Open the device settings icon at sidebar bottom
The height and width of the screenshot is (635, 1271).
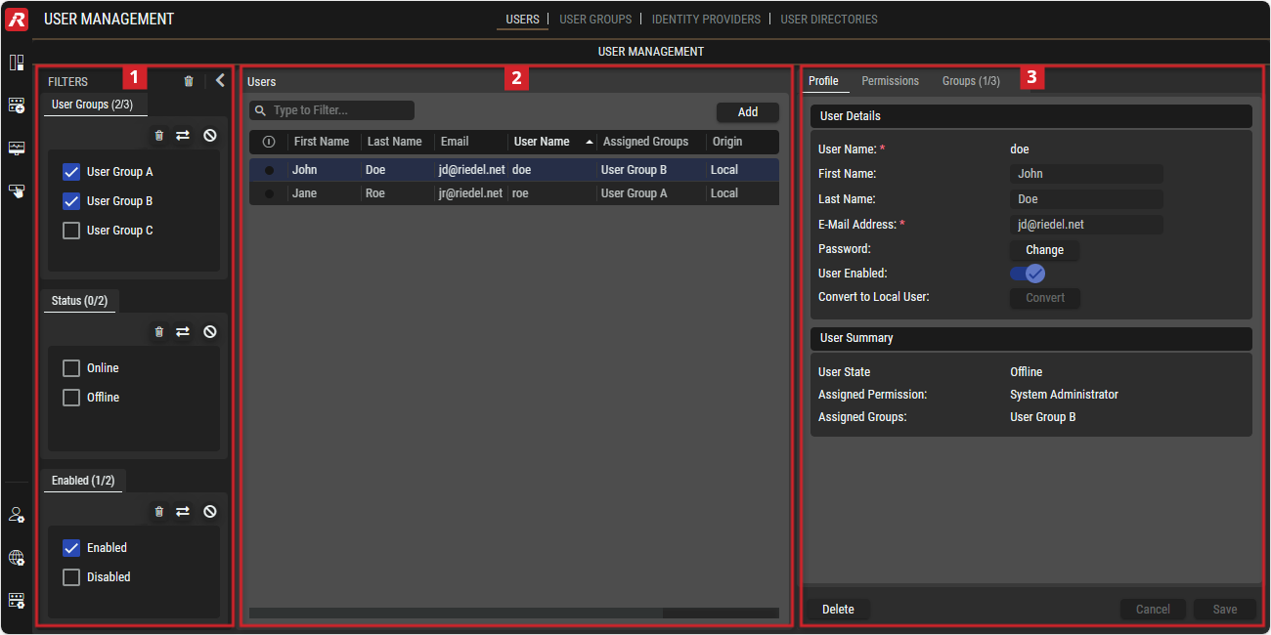[x=17, y=600]
